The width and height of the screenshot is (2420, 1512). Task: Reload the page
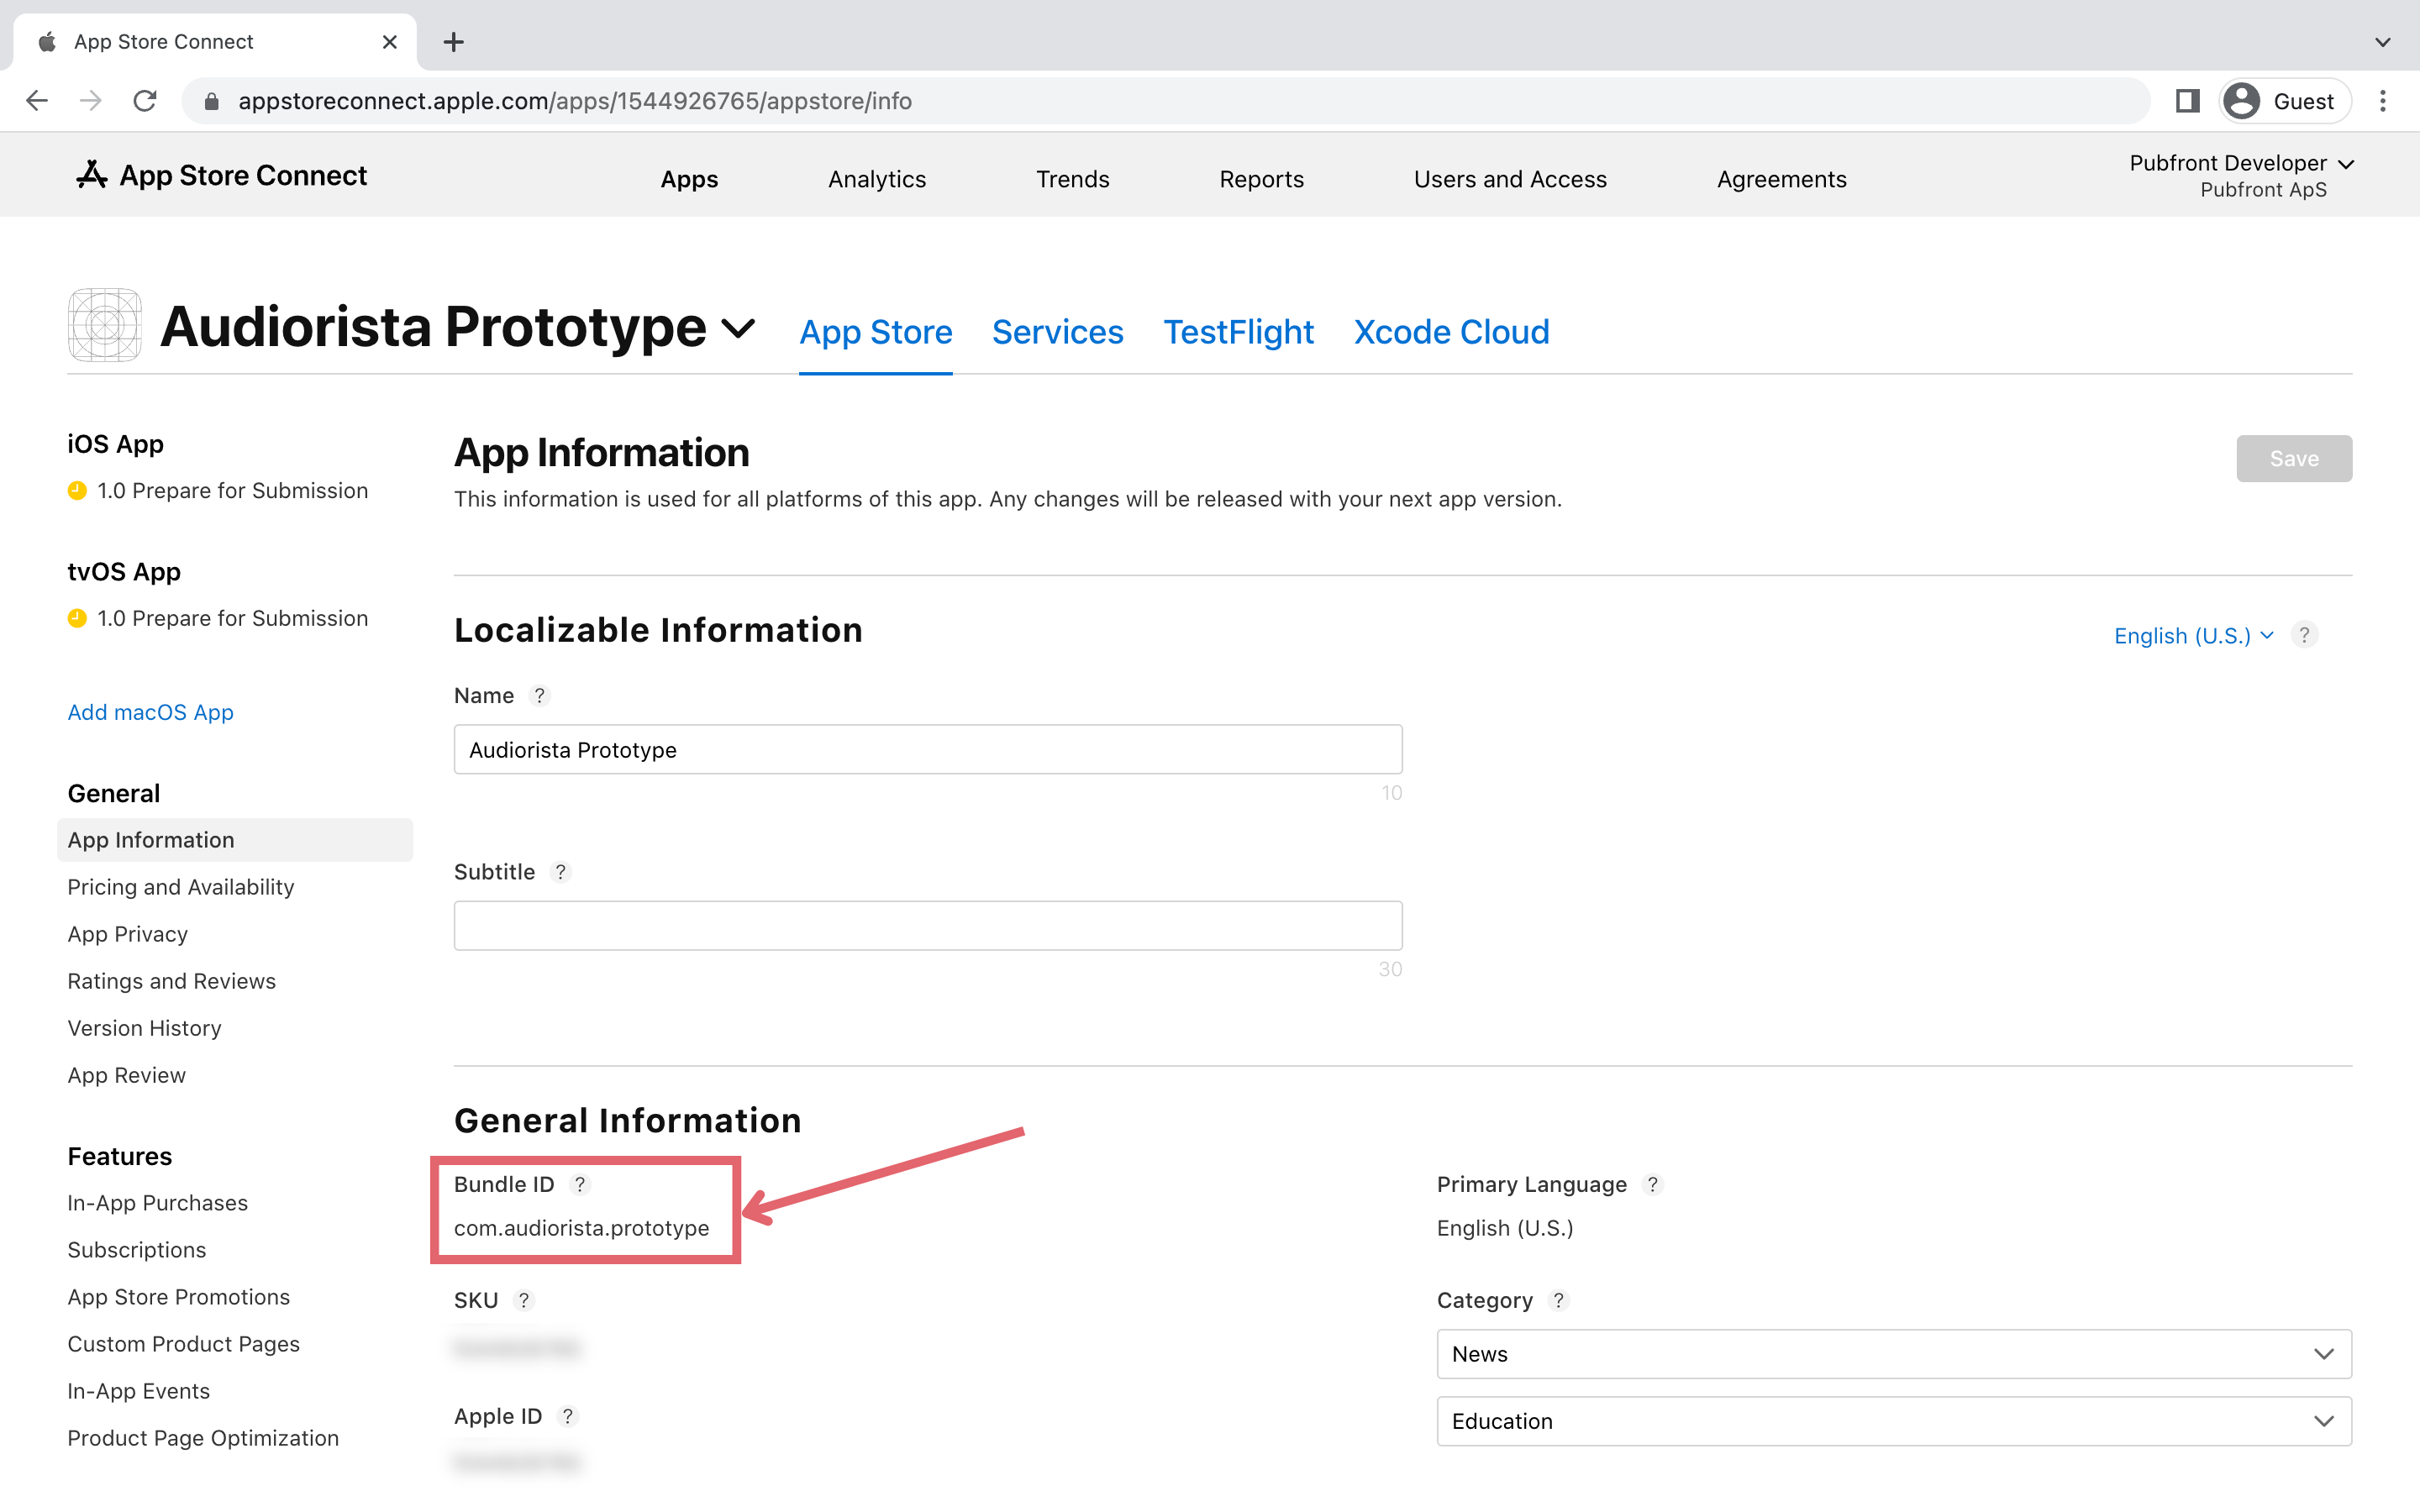click(145, 101)
